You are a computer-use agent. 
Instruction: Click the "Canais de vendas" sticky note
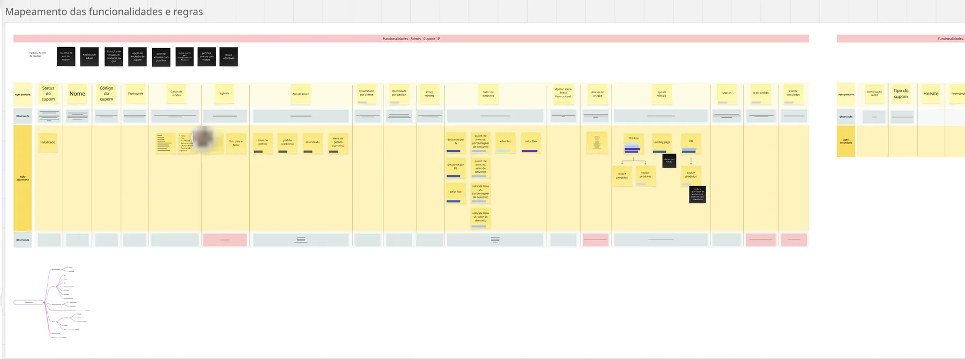point(176,94)
